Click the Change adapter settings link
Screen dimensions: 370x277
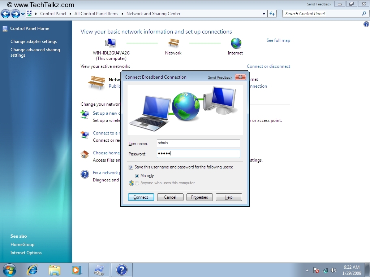coord(34,41)
